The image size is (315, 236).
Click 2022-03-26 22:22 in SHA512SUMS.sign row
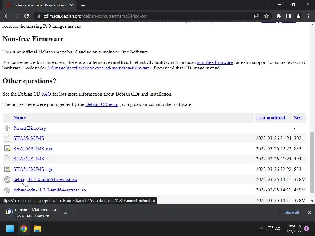(x=273, y=169)
